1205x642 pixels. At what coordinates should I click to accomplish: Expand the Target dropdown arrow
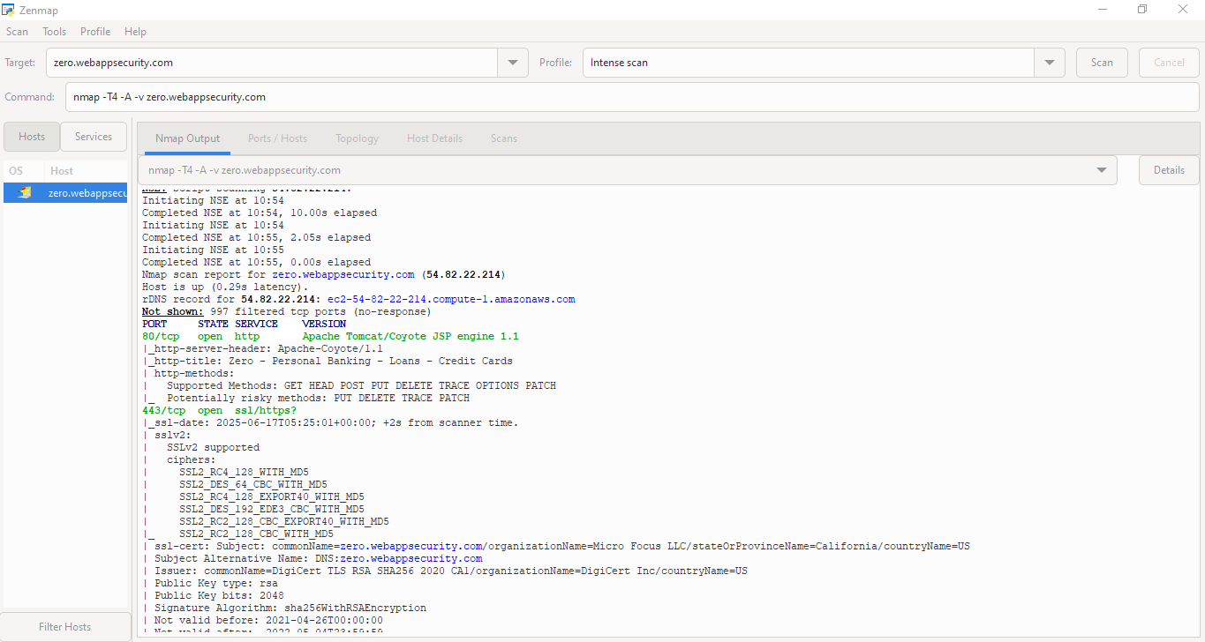[513, 63]
